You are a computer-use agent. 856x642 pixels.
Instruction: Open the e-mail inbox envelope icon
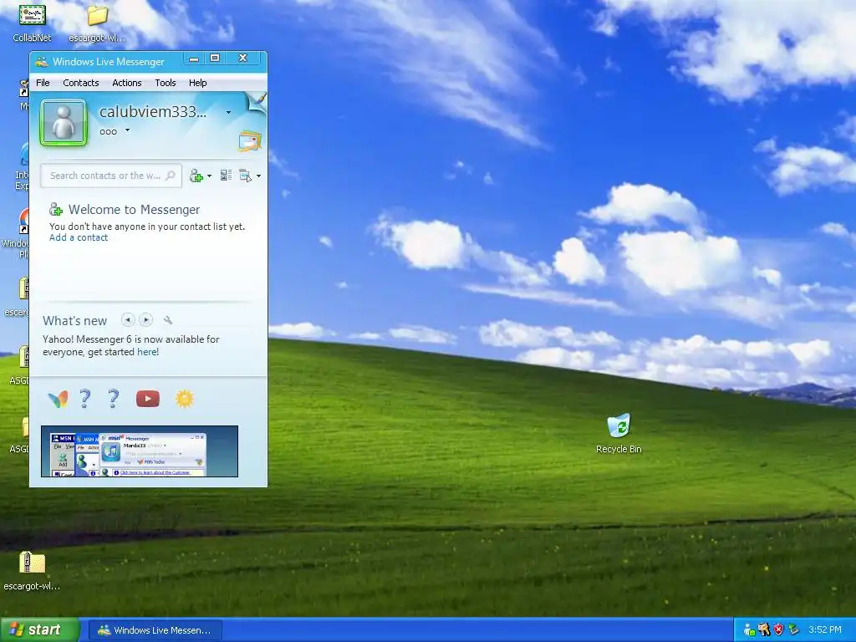(250, 141)
